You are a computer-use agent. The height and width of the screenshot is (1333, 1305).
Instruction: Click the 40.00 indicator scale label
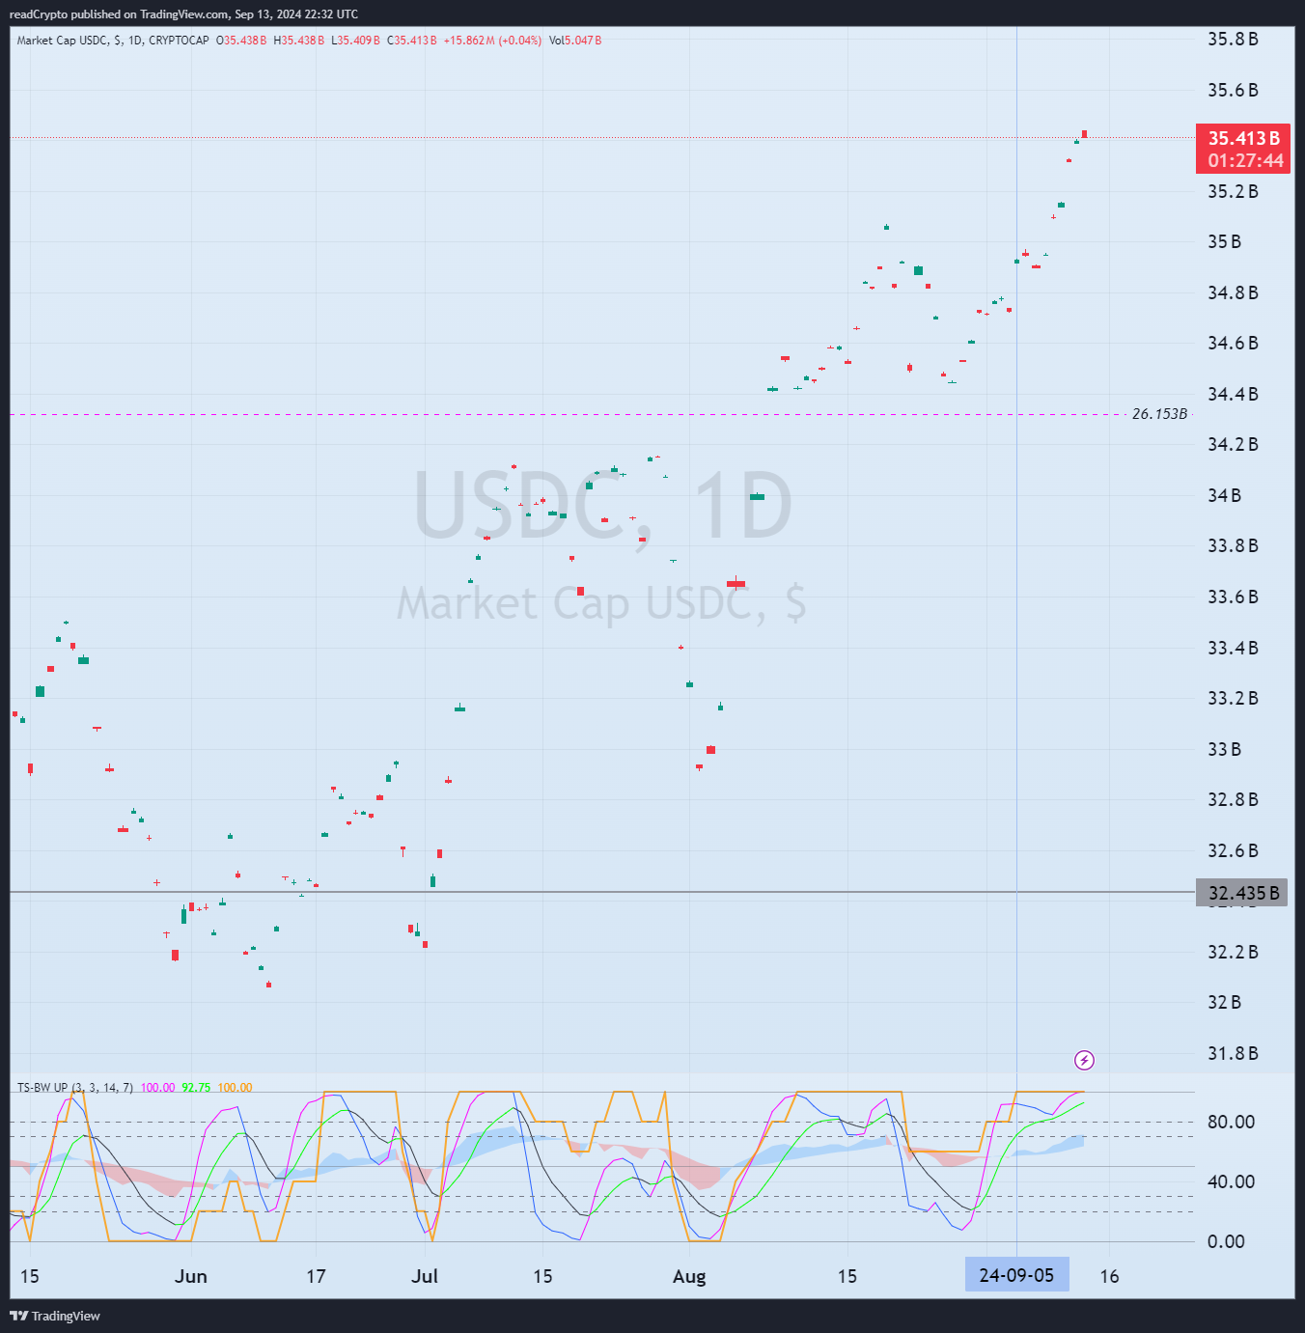[1231, 1181]
